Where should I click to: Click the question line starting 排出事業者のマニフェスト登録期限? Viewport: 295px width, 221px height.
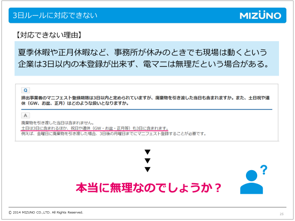[x=146, y=98]
